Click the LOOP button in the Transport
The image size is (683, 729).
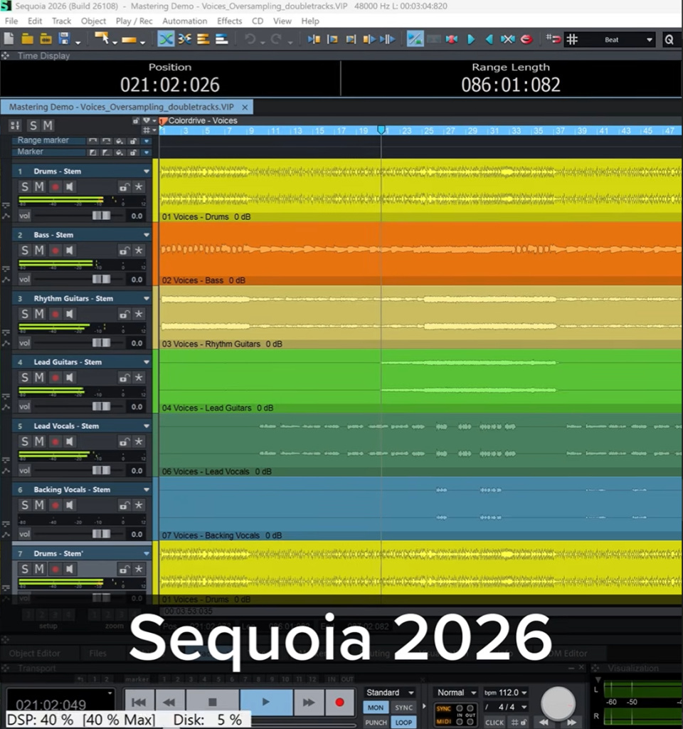[x=403, y=722]
